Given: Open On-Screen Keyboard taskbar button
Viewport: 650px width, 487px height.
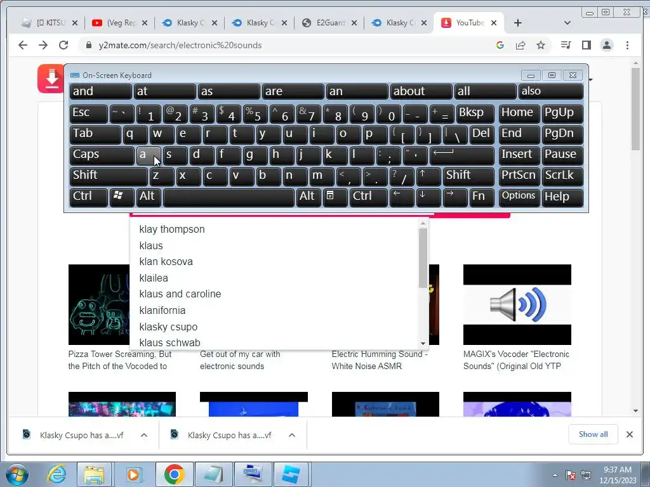Looking at the screenshot, I should tap(253, 474).
